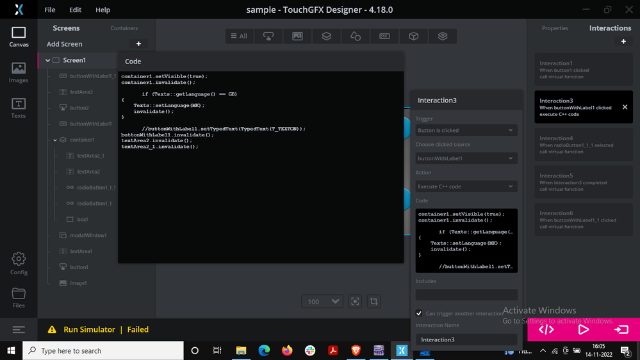Open the Edit menu
640x360 pixels.
(x=75, y=10)
